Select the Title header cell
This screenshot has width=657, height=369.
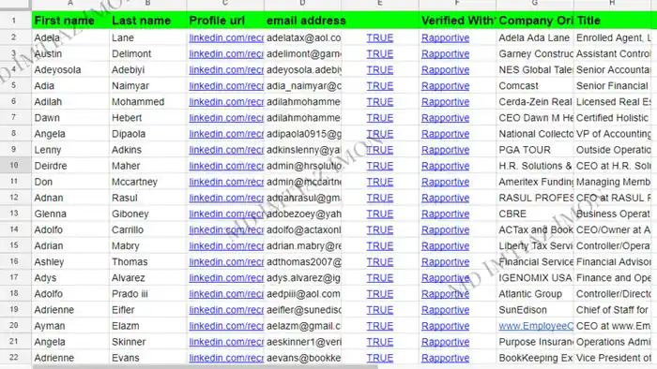pos(612,21)
